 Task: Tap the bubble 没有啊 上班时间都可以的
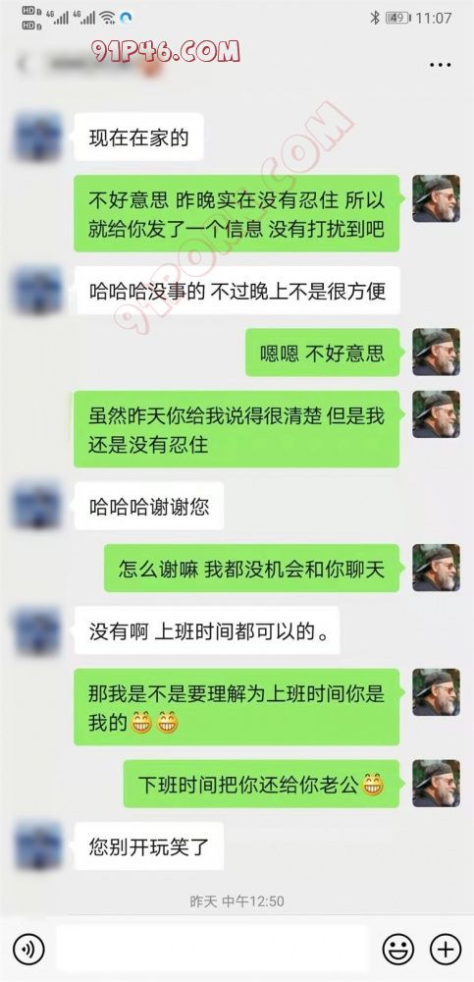coord(207,630)
